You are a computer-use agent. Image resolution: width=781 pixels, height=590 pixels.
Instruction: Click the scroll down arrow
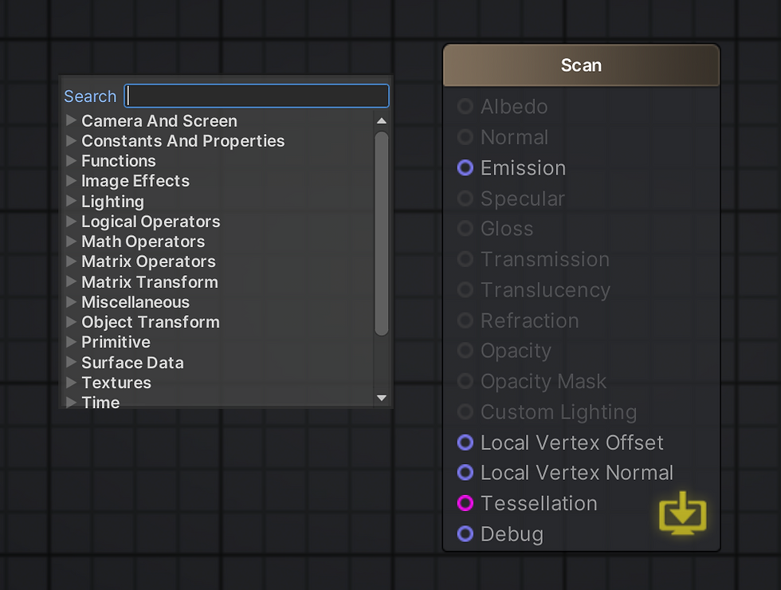tap(382, 398)
